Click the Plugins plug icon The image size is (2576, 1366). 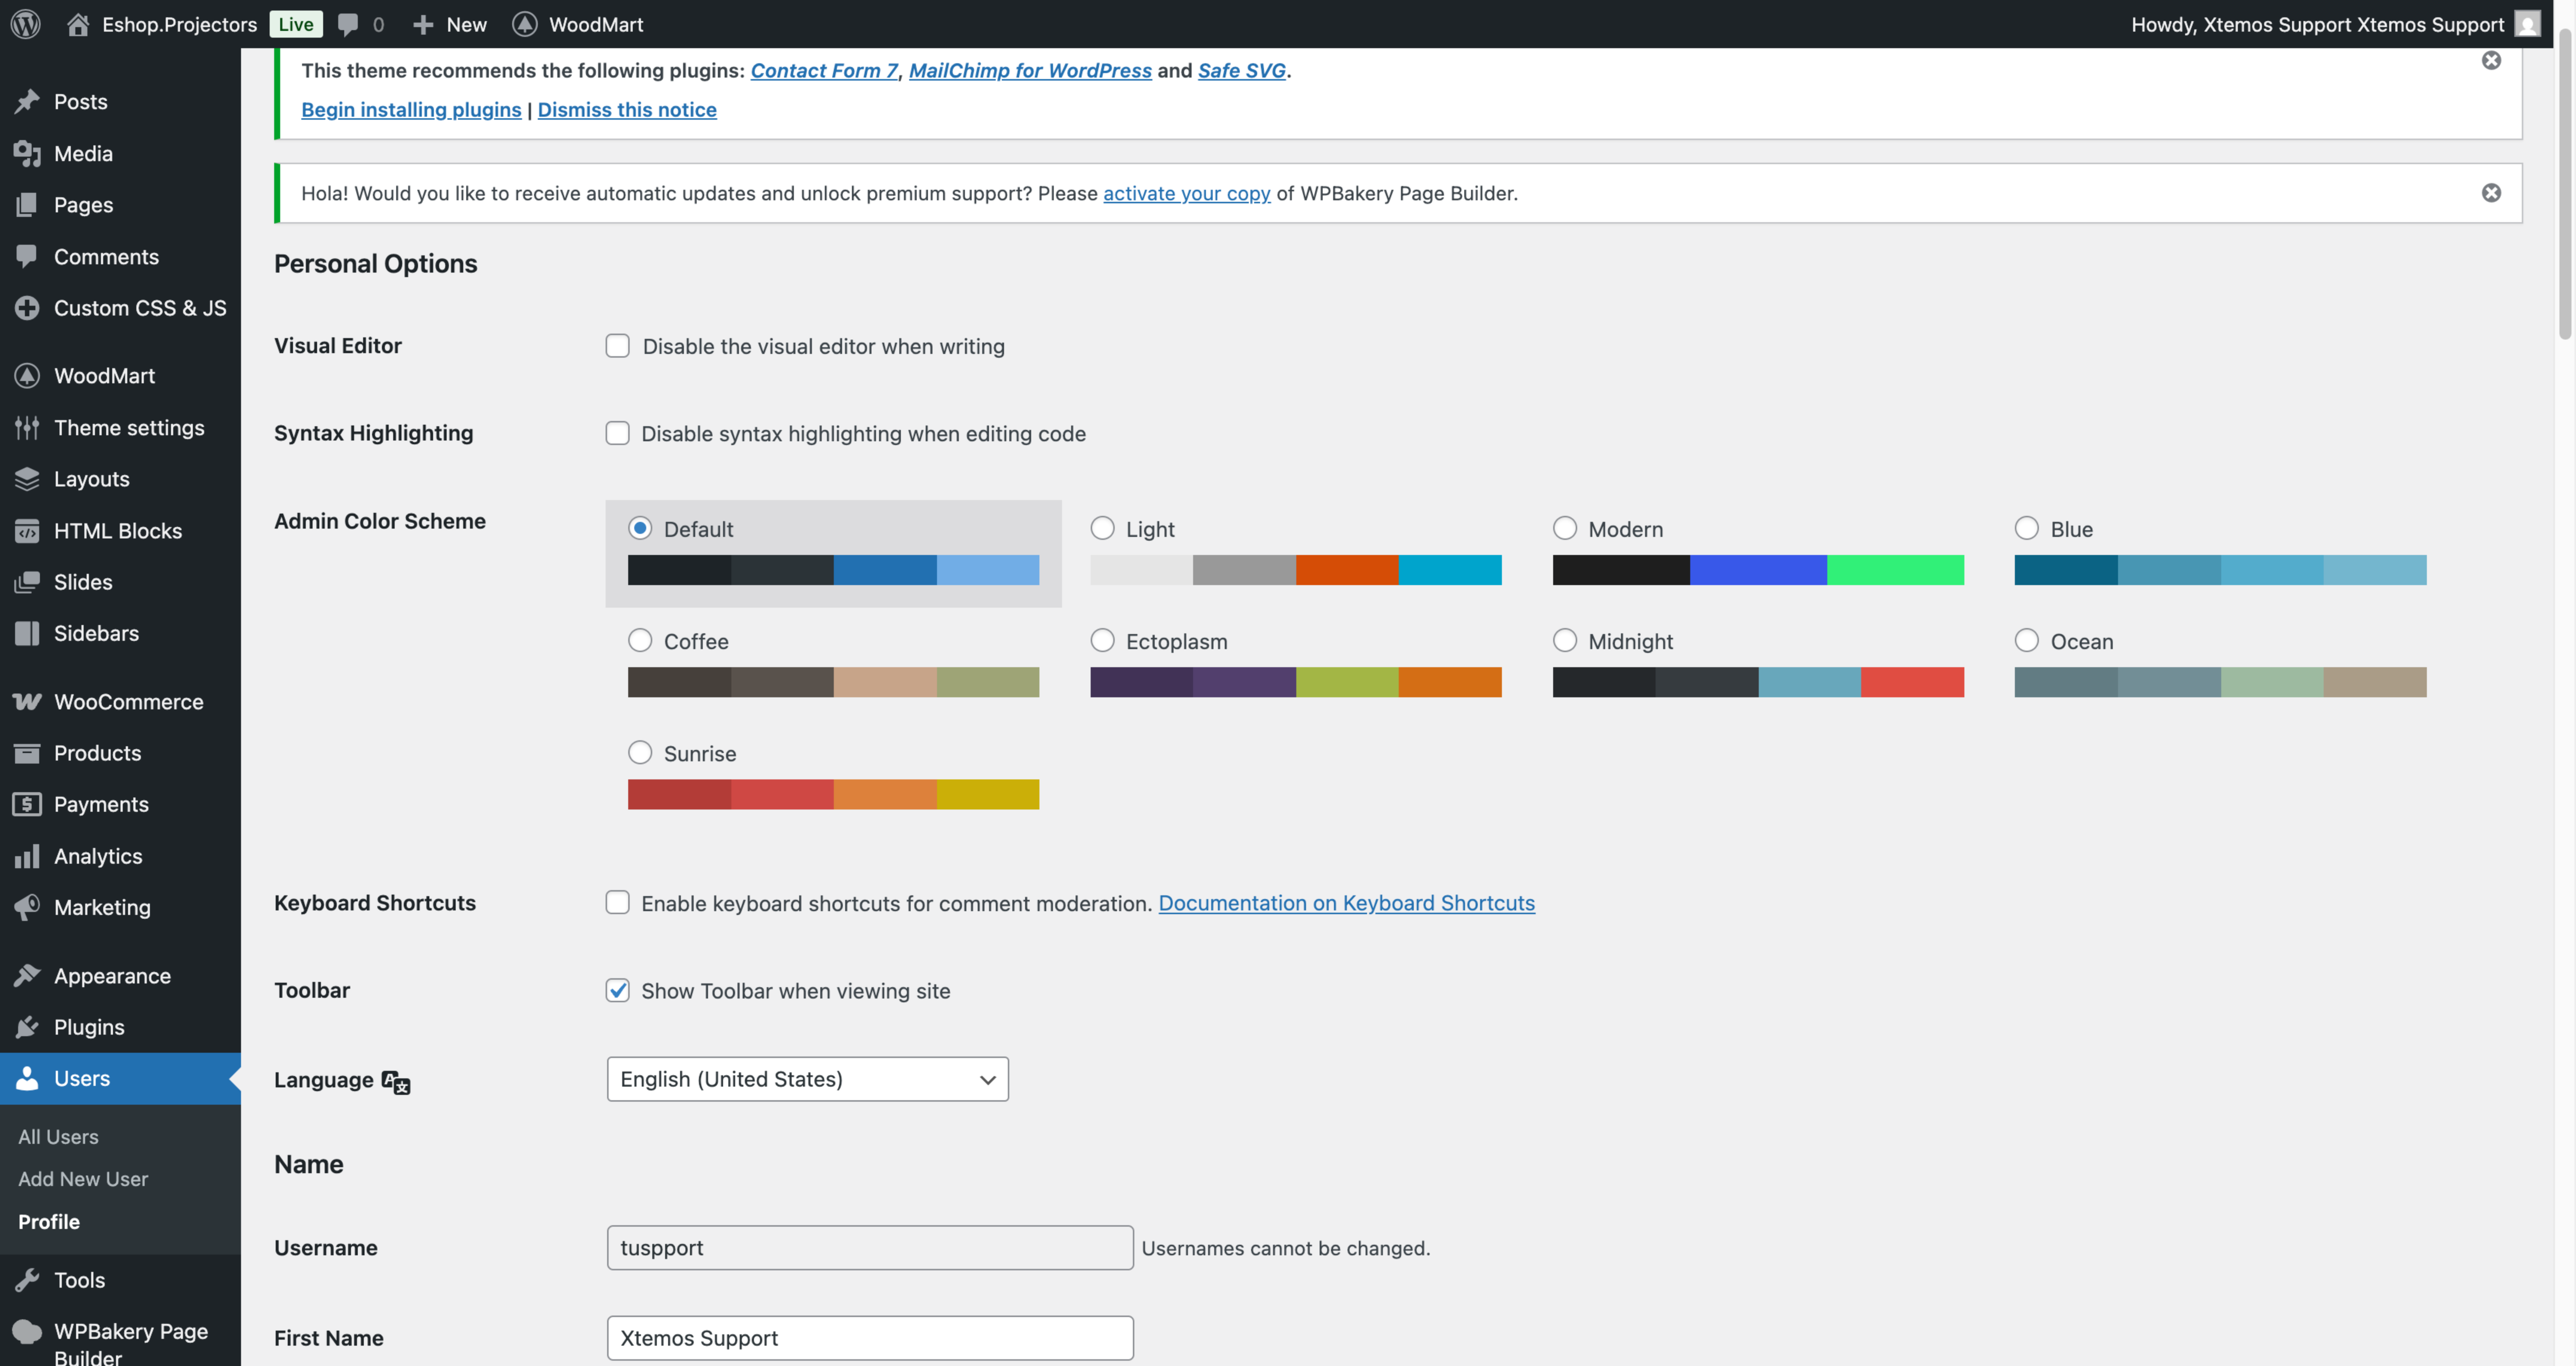27,1027
